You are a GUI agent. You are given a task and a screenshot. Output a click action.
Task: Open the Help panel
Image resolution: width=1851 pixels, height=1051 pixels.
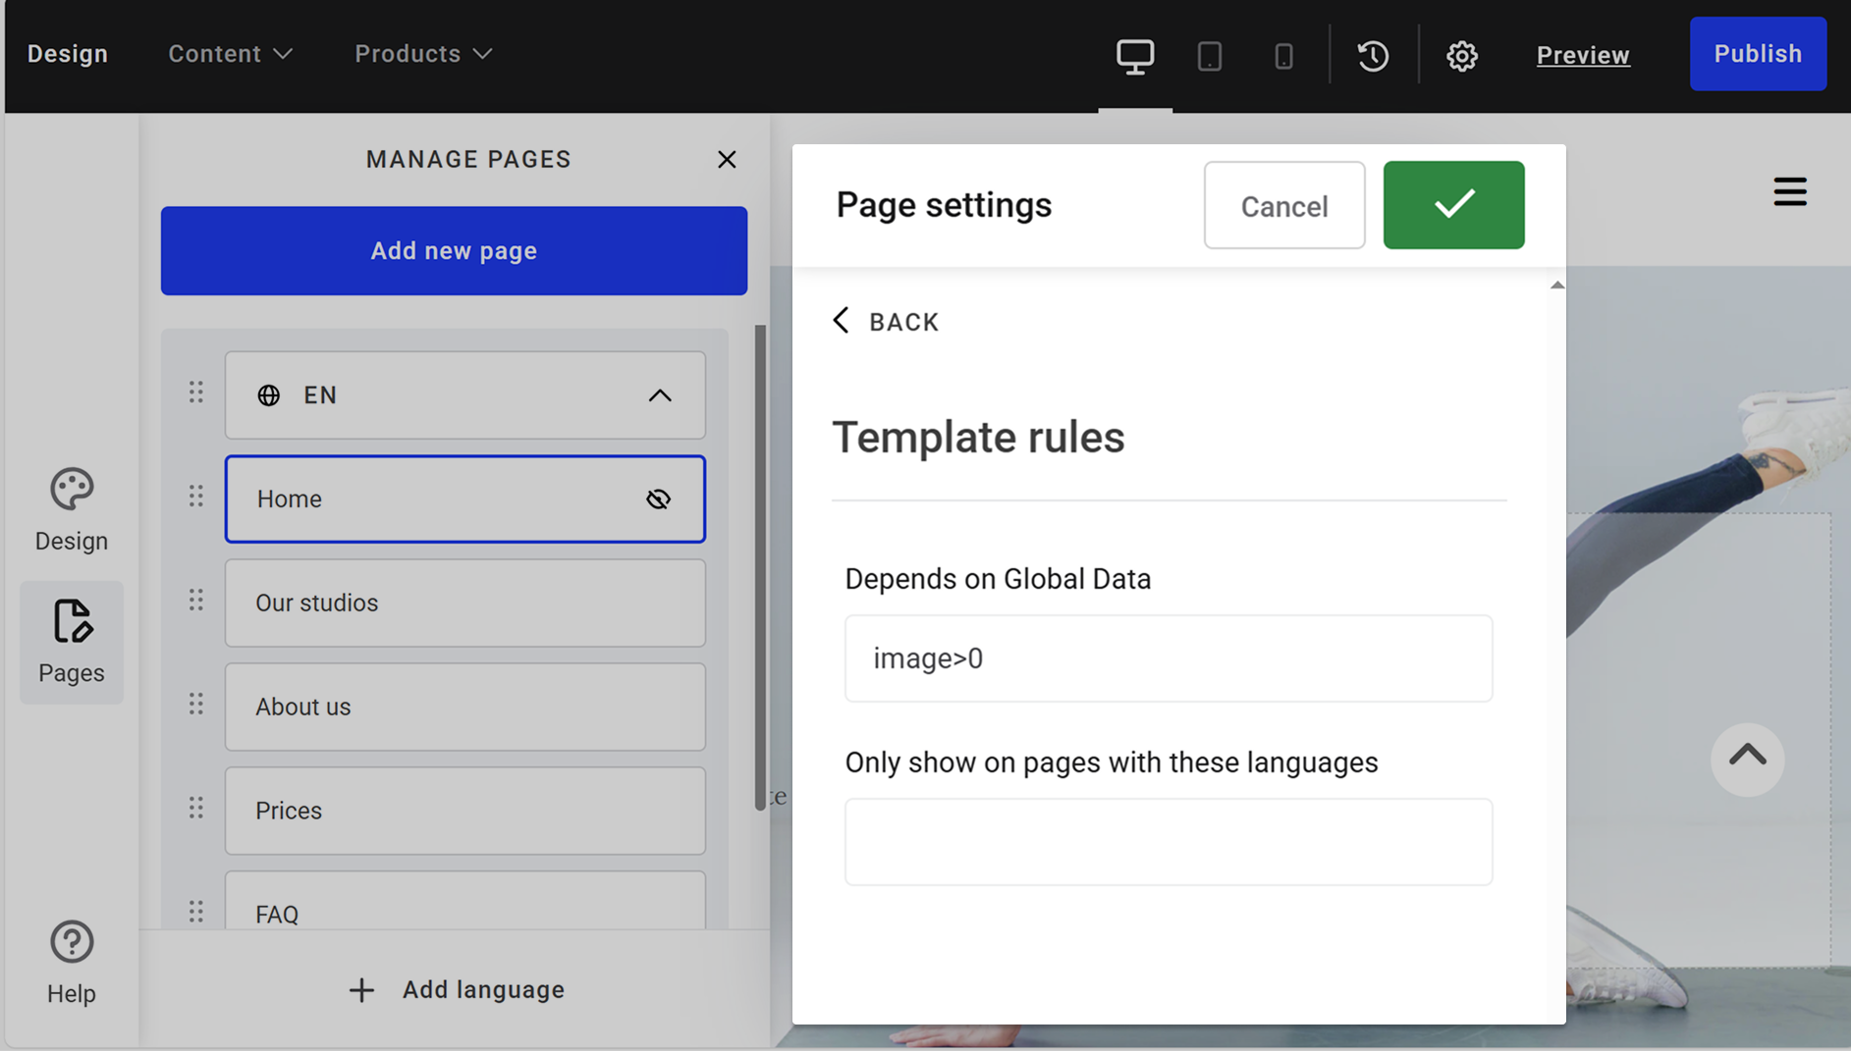coord(71,964)
